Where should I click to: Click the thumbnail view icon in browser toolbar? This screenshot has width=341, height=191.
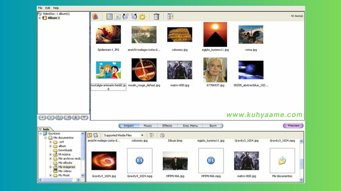152,135
